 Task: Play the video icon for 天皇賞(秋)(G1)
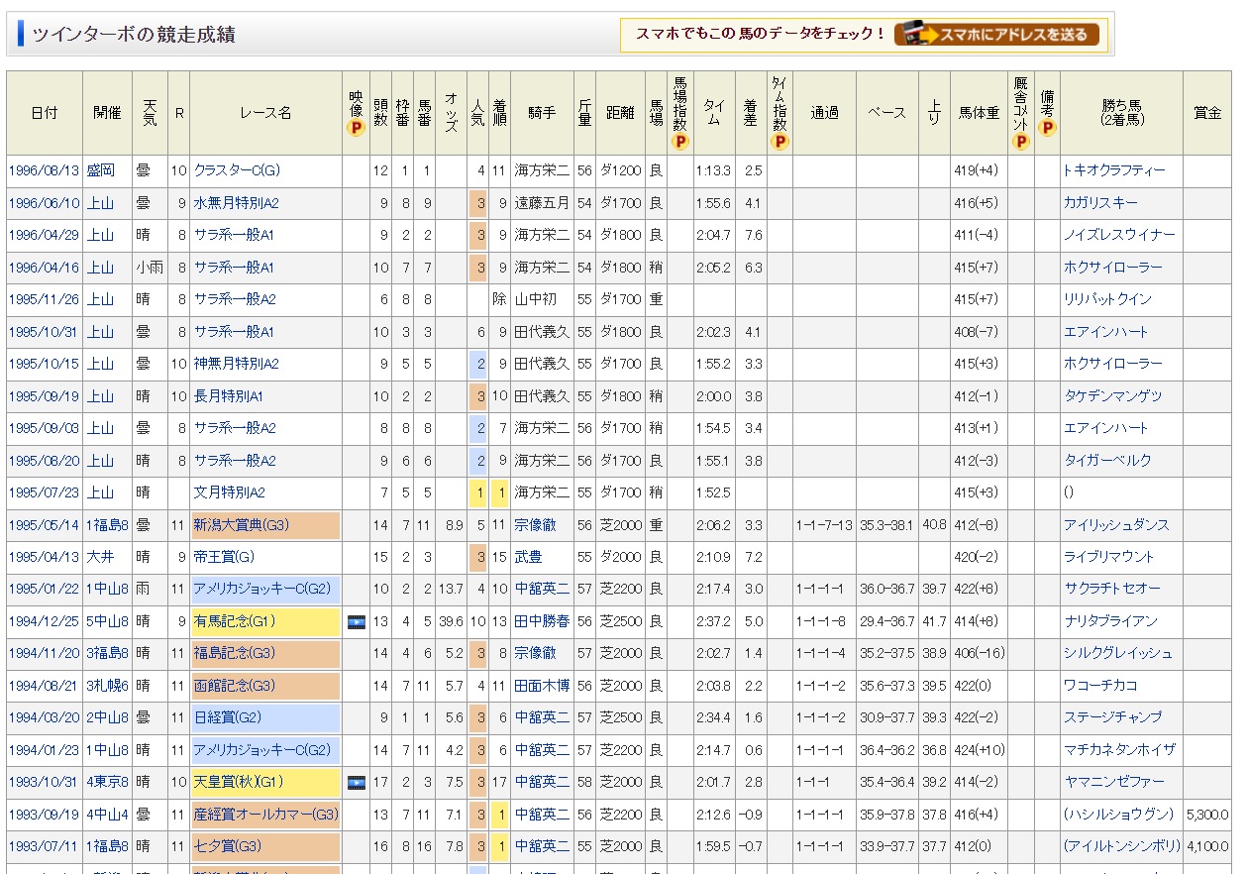click(356, 783)
